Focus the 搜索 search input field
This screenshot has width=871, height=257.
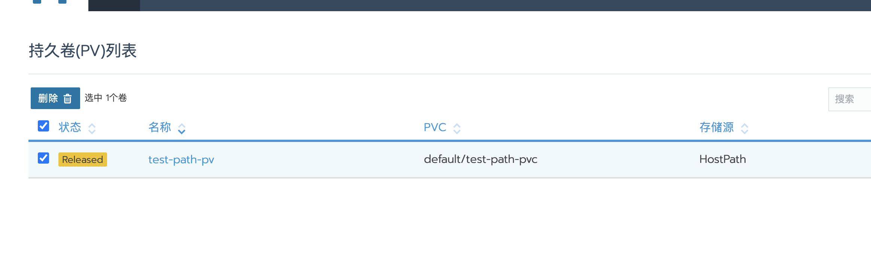850,99
